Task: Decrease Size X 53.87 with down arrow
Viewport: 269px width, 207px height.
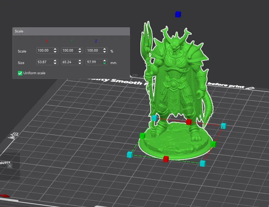Action: pos(55,63)
